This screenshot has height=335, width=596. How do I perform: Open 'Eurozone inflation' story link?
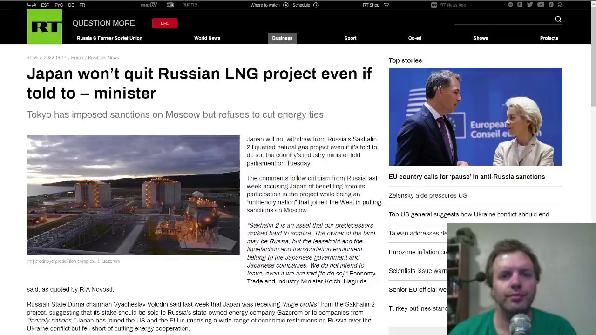tap(418, 252)
